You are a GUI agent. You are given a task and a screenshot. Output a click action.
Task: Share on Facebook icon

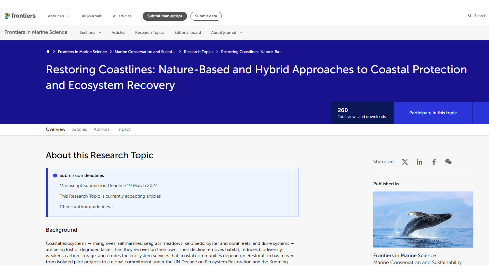coord(434,162)
